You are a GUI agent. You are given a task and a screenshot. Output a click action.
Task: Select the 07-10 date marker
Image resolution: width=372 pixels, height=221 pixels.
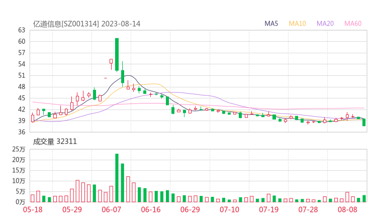(x=229, y=209)
